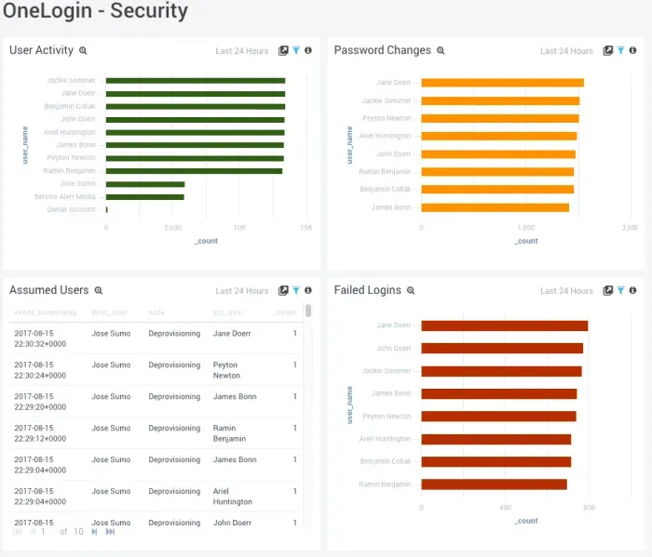
Task: Sort the table by src_user column header
Action: pos(228,312)
